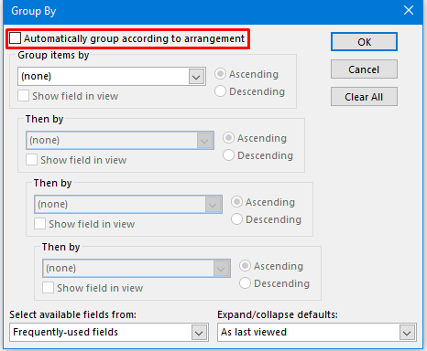Click the Cancel button
Screen dimensions: 427x351
tap(364, 69)
